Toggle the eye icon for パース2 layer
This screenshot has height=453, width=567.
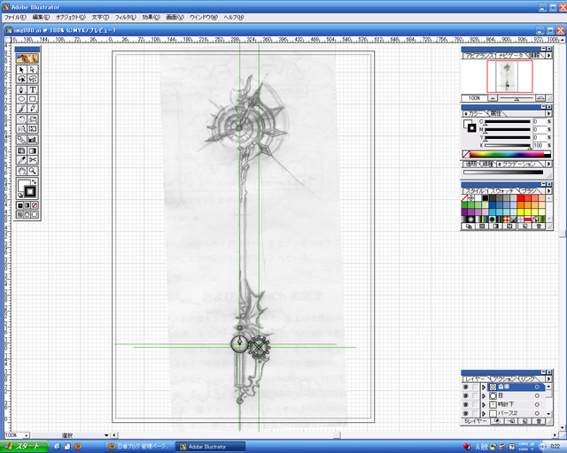[466, 413]
